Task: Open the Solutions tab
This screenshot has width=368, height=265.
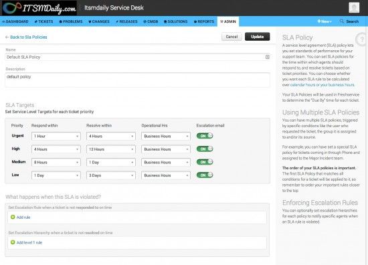Action: click(x=176, y=21)
